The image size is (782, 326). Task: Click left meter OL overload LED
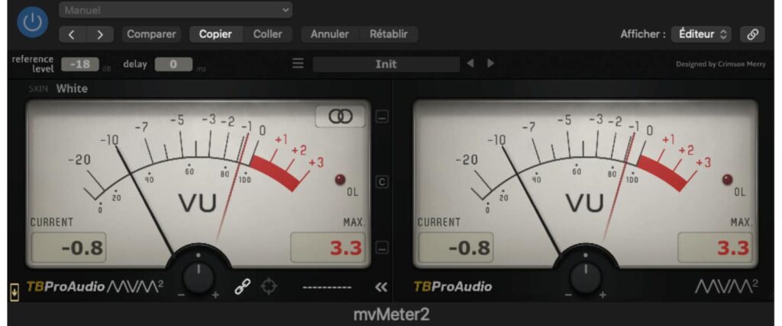click(341, 180)
